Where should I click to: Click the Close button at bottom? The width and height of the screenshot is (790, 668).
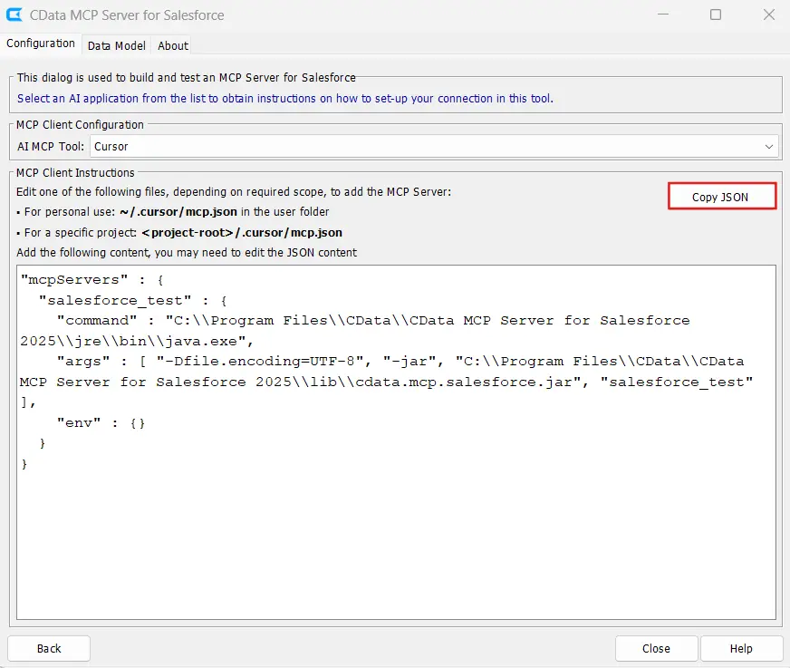click(656, 648)
